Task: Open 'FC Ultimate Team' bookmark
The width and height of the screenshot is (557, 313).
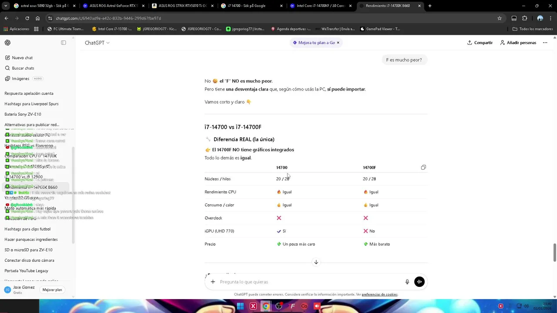Action: point(65,29)
